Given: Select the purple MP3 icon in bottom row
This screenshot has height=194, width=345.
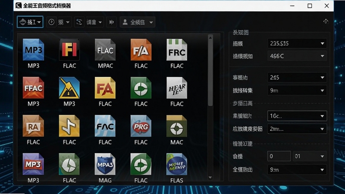Looking at the screenshot, I should (x=33, y=164).
